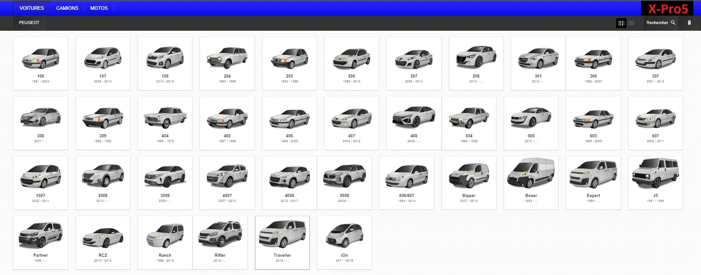The height and width of the screenshot is (275, 701).
Task: Select the Peugeot 4007 model card
Action: 227,183
